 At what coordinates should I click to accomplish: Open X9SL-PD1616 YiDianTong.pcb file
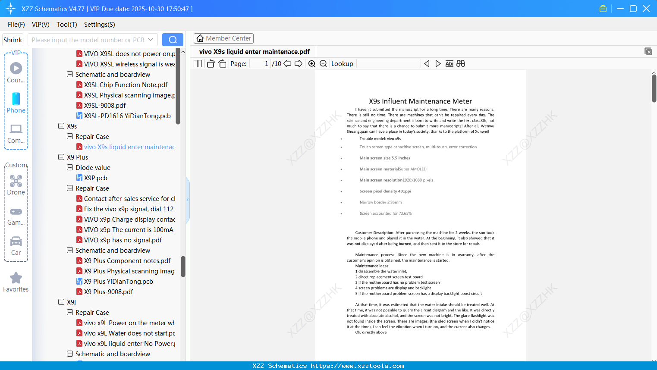[x=123, y=116]
